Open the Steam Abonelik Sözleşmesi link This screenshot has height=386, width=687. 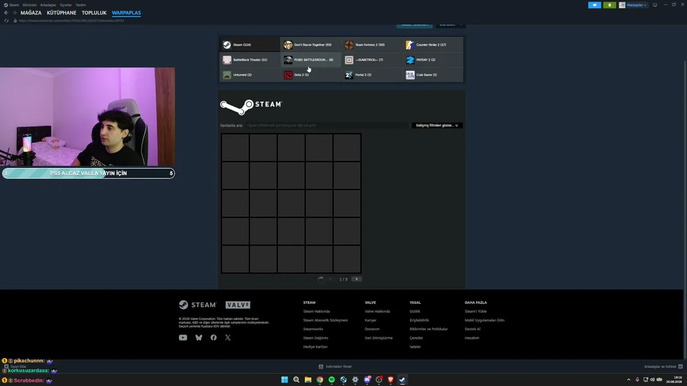pyautogui.click(x=325, y=320)
